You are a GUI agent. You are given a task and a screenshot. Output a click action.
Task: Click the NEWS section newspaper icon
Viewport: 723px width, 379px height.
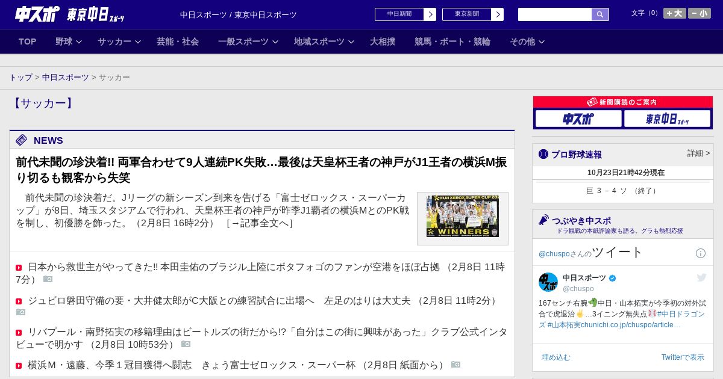[22, 140]
